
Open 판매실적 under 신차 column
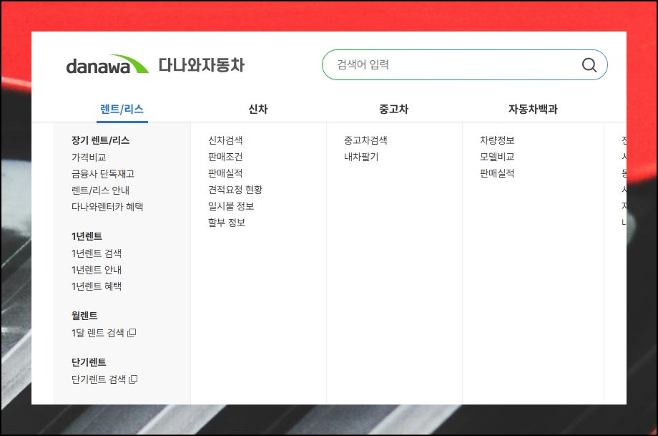(x=225, y=173)
